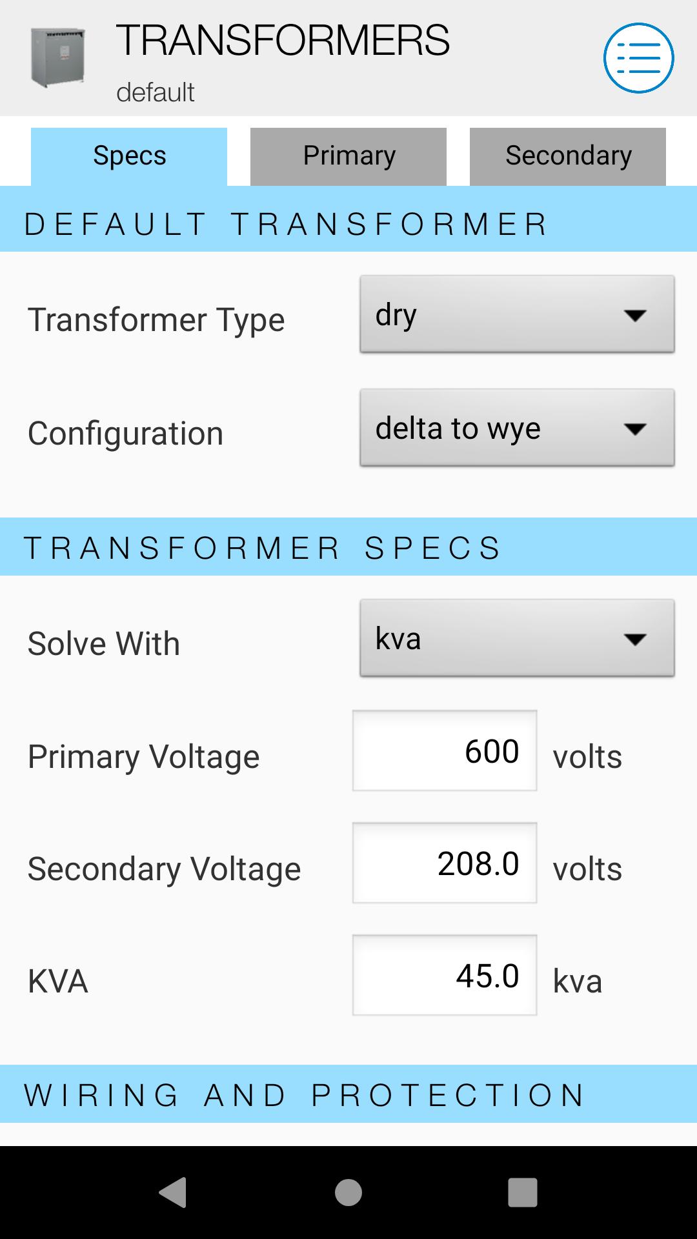Edit the KVA value field
The height and width of the screenshot is (1239, 697).
point(445,976)
